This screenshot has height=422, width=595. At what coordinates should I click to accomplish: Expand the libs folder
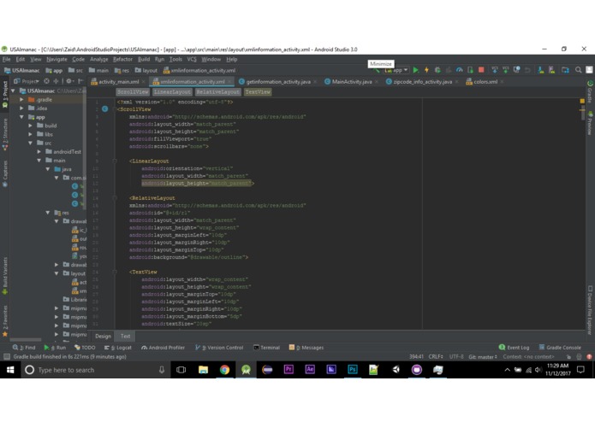[x=30, y=134]
